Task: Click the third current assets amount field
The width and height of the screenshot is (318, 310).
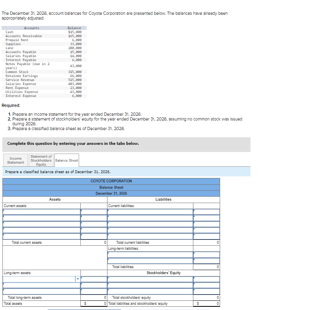Action: pos(94,224)
